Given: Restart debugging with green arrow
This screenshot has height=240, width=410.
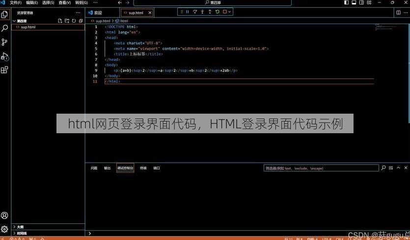Looking at the screenshot, I should pos(218,12).
